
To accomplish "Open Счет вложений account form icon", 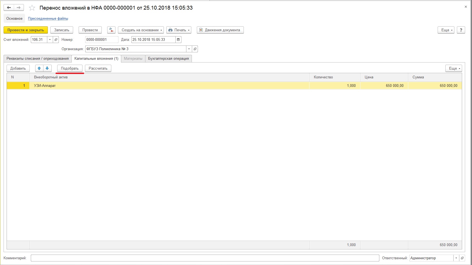I will [56, 40].
